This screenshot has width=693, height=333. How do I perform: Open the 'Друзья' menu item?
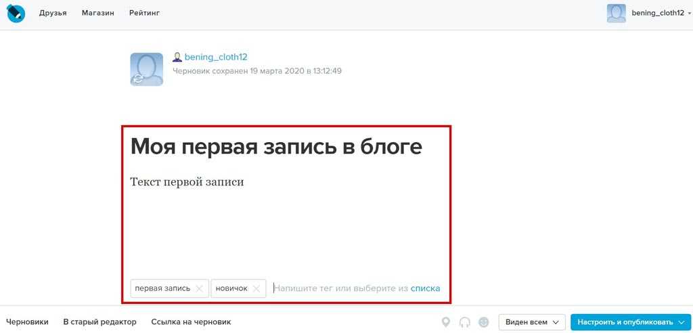[53, 13]
